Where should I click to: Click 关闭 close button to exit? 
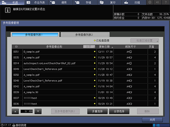[x=152, y=120]
